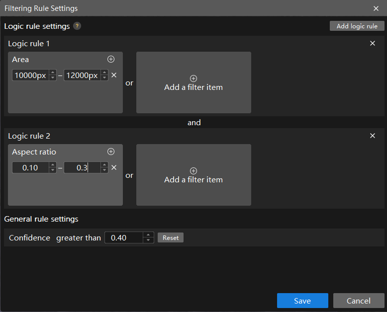
Task: Decrease the Aspect ratio maximum value
Action: (x=104, y=170)
